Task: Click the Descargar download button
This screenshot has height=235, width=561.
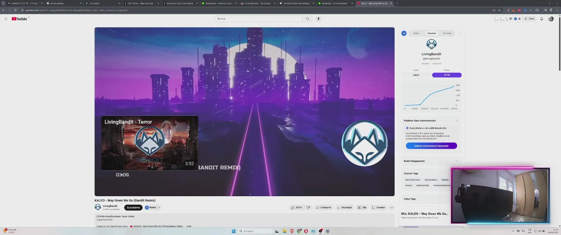Action: pos(345,207)
